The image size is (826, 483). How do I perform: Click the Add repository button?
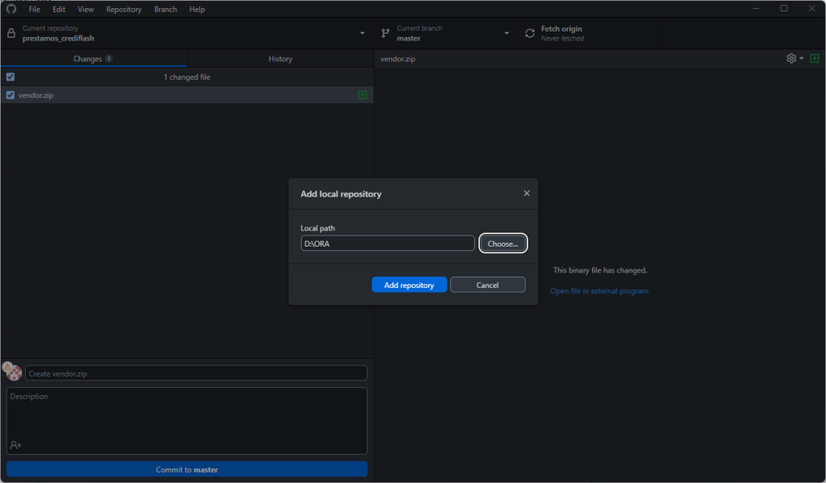(409, 285)
